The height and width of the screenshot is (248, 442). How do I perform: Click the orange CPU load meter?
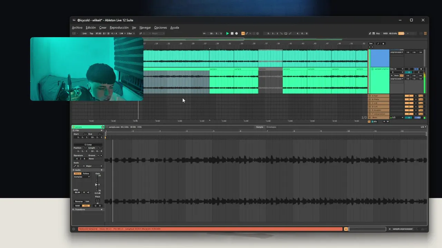click(401, 33)
